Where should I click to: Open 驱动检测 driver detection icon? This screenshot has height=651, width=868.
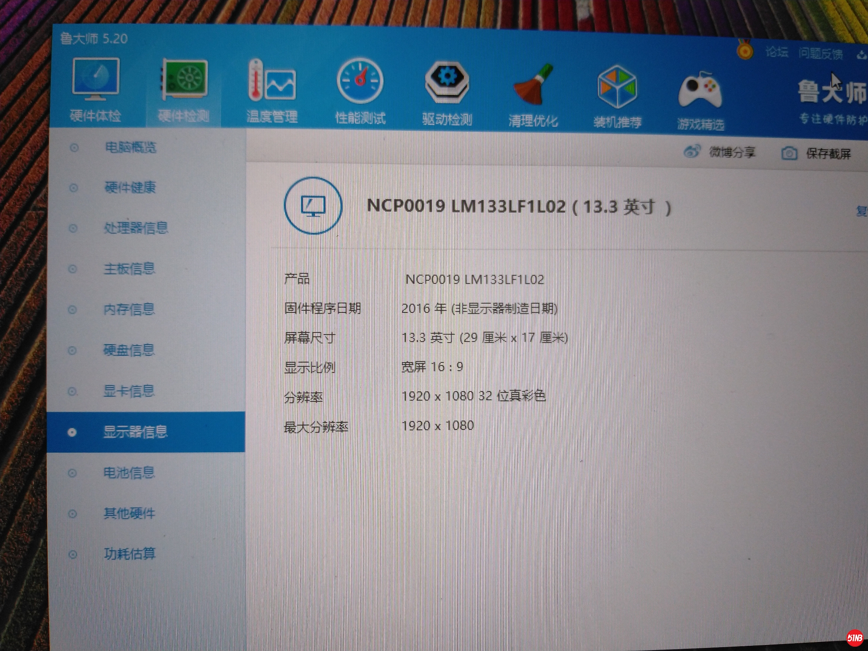click(x=447, y=83)
